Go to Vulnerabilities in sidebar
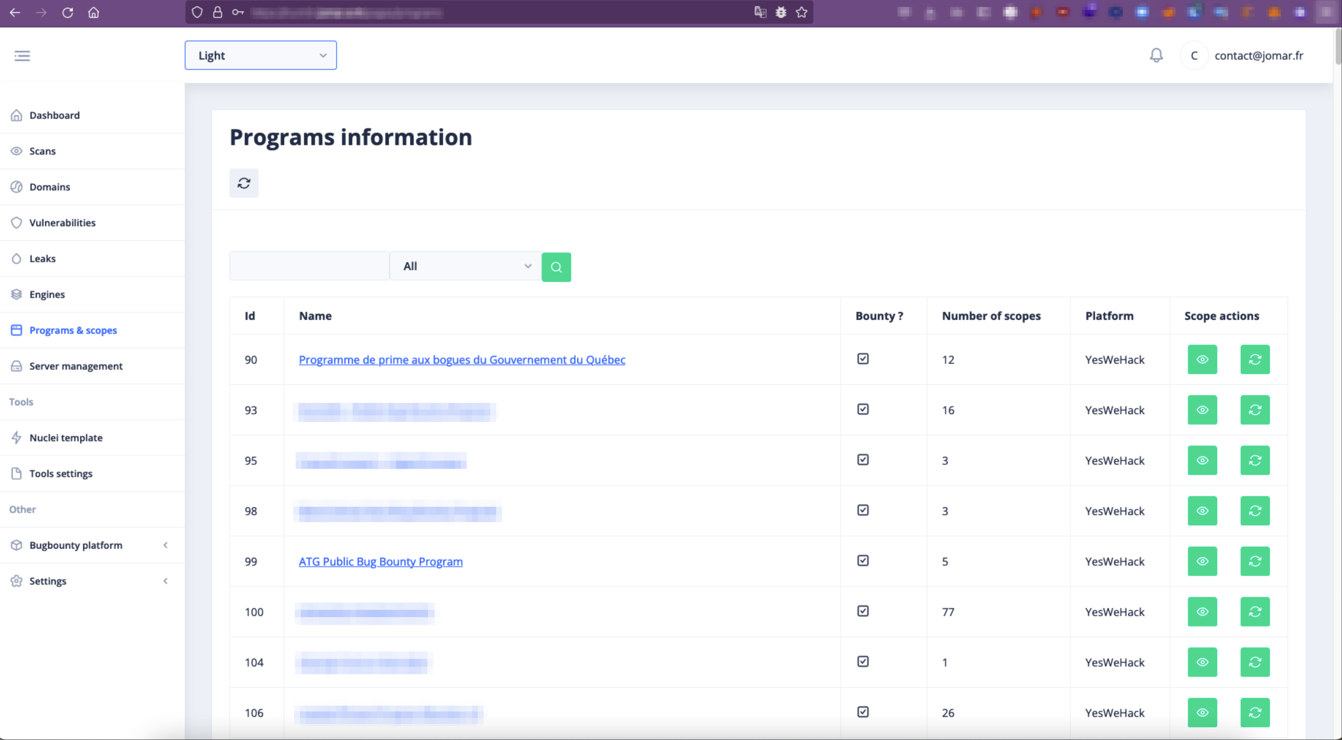Image resolution: width=1342 pixels, height=740 pixels. coord(62,223)
